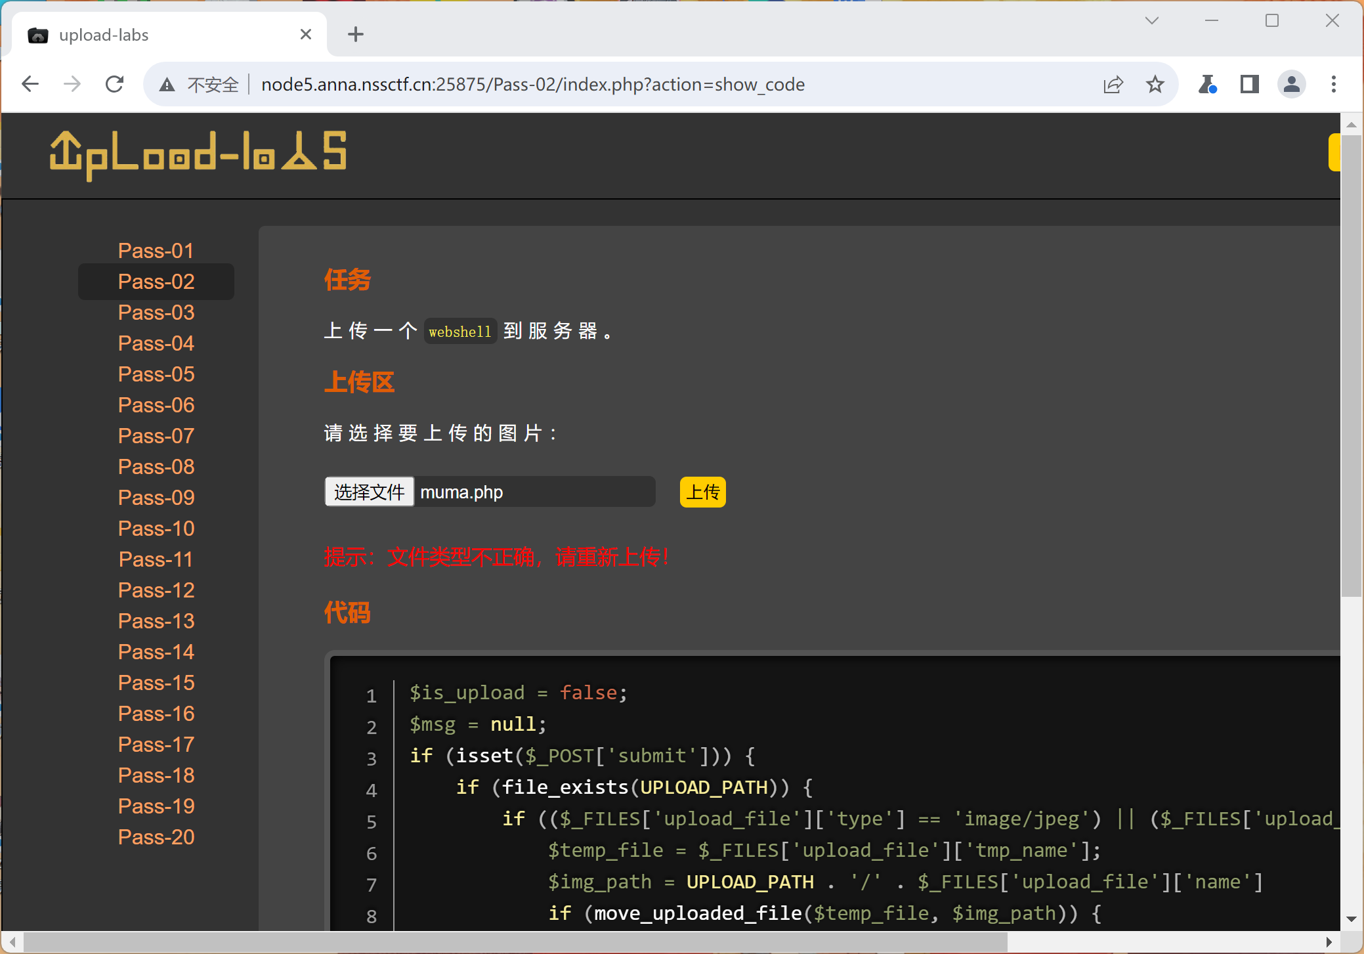Open Chrome three-dot menu
The image size is (1364, 954).
[x=1333, y=84]
